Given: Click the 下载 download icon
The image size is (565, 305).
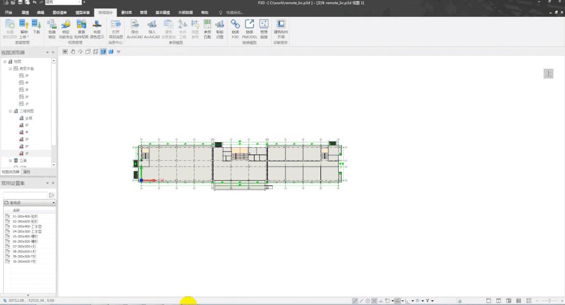Looking at the screenshot, I should click(x=36, y=24).
